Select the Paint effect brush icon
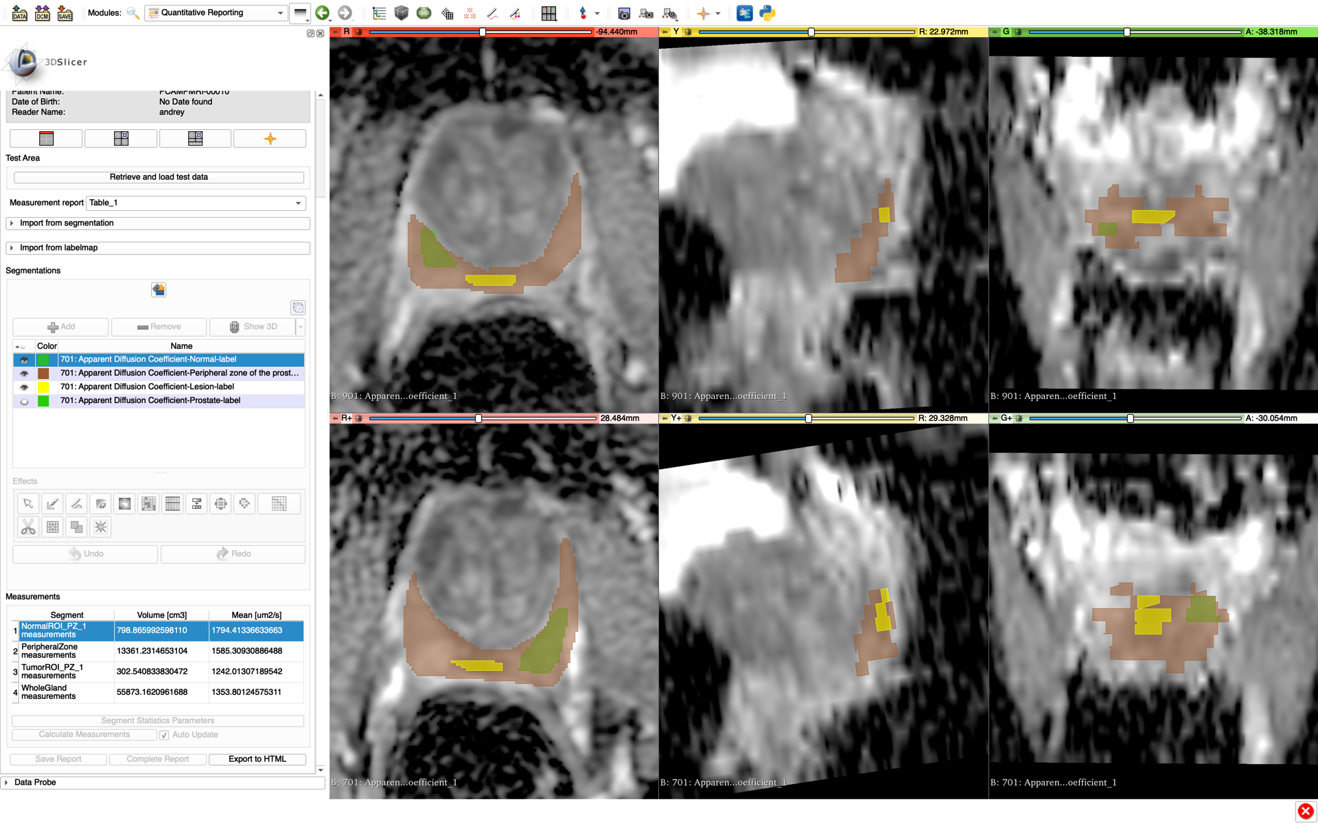 click(x=52, y=504)
